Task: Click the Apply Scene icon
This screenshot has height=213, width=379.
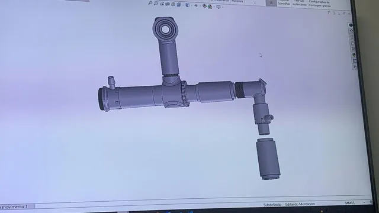Action: coord(210,7)
